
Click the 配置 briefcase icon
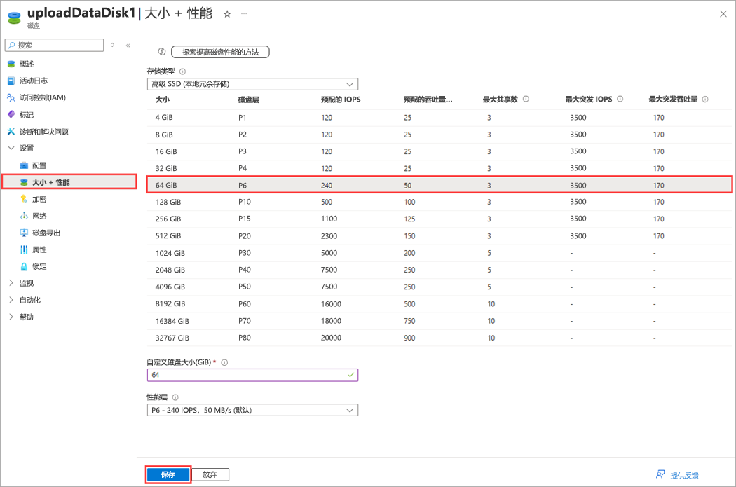24,165
